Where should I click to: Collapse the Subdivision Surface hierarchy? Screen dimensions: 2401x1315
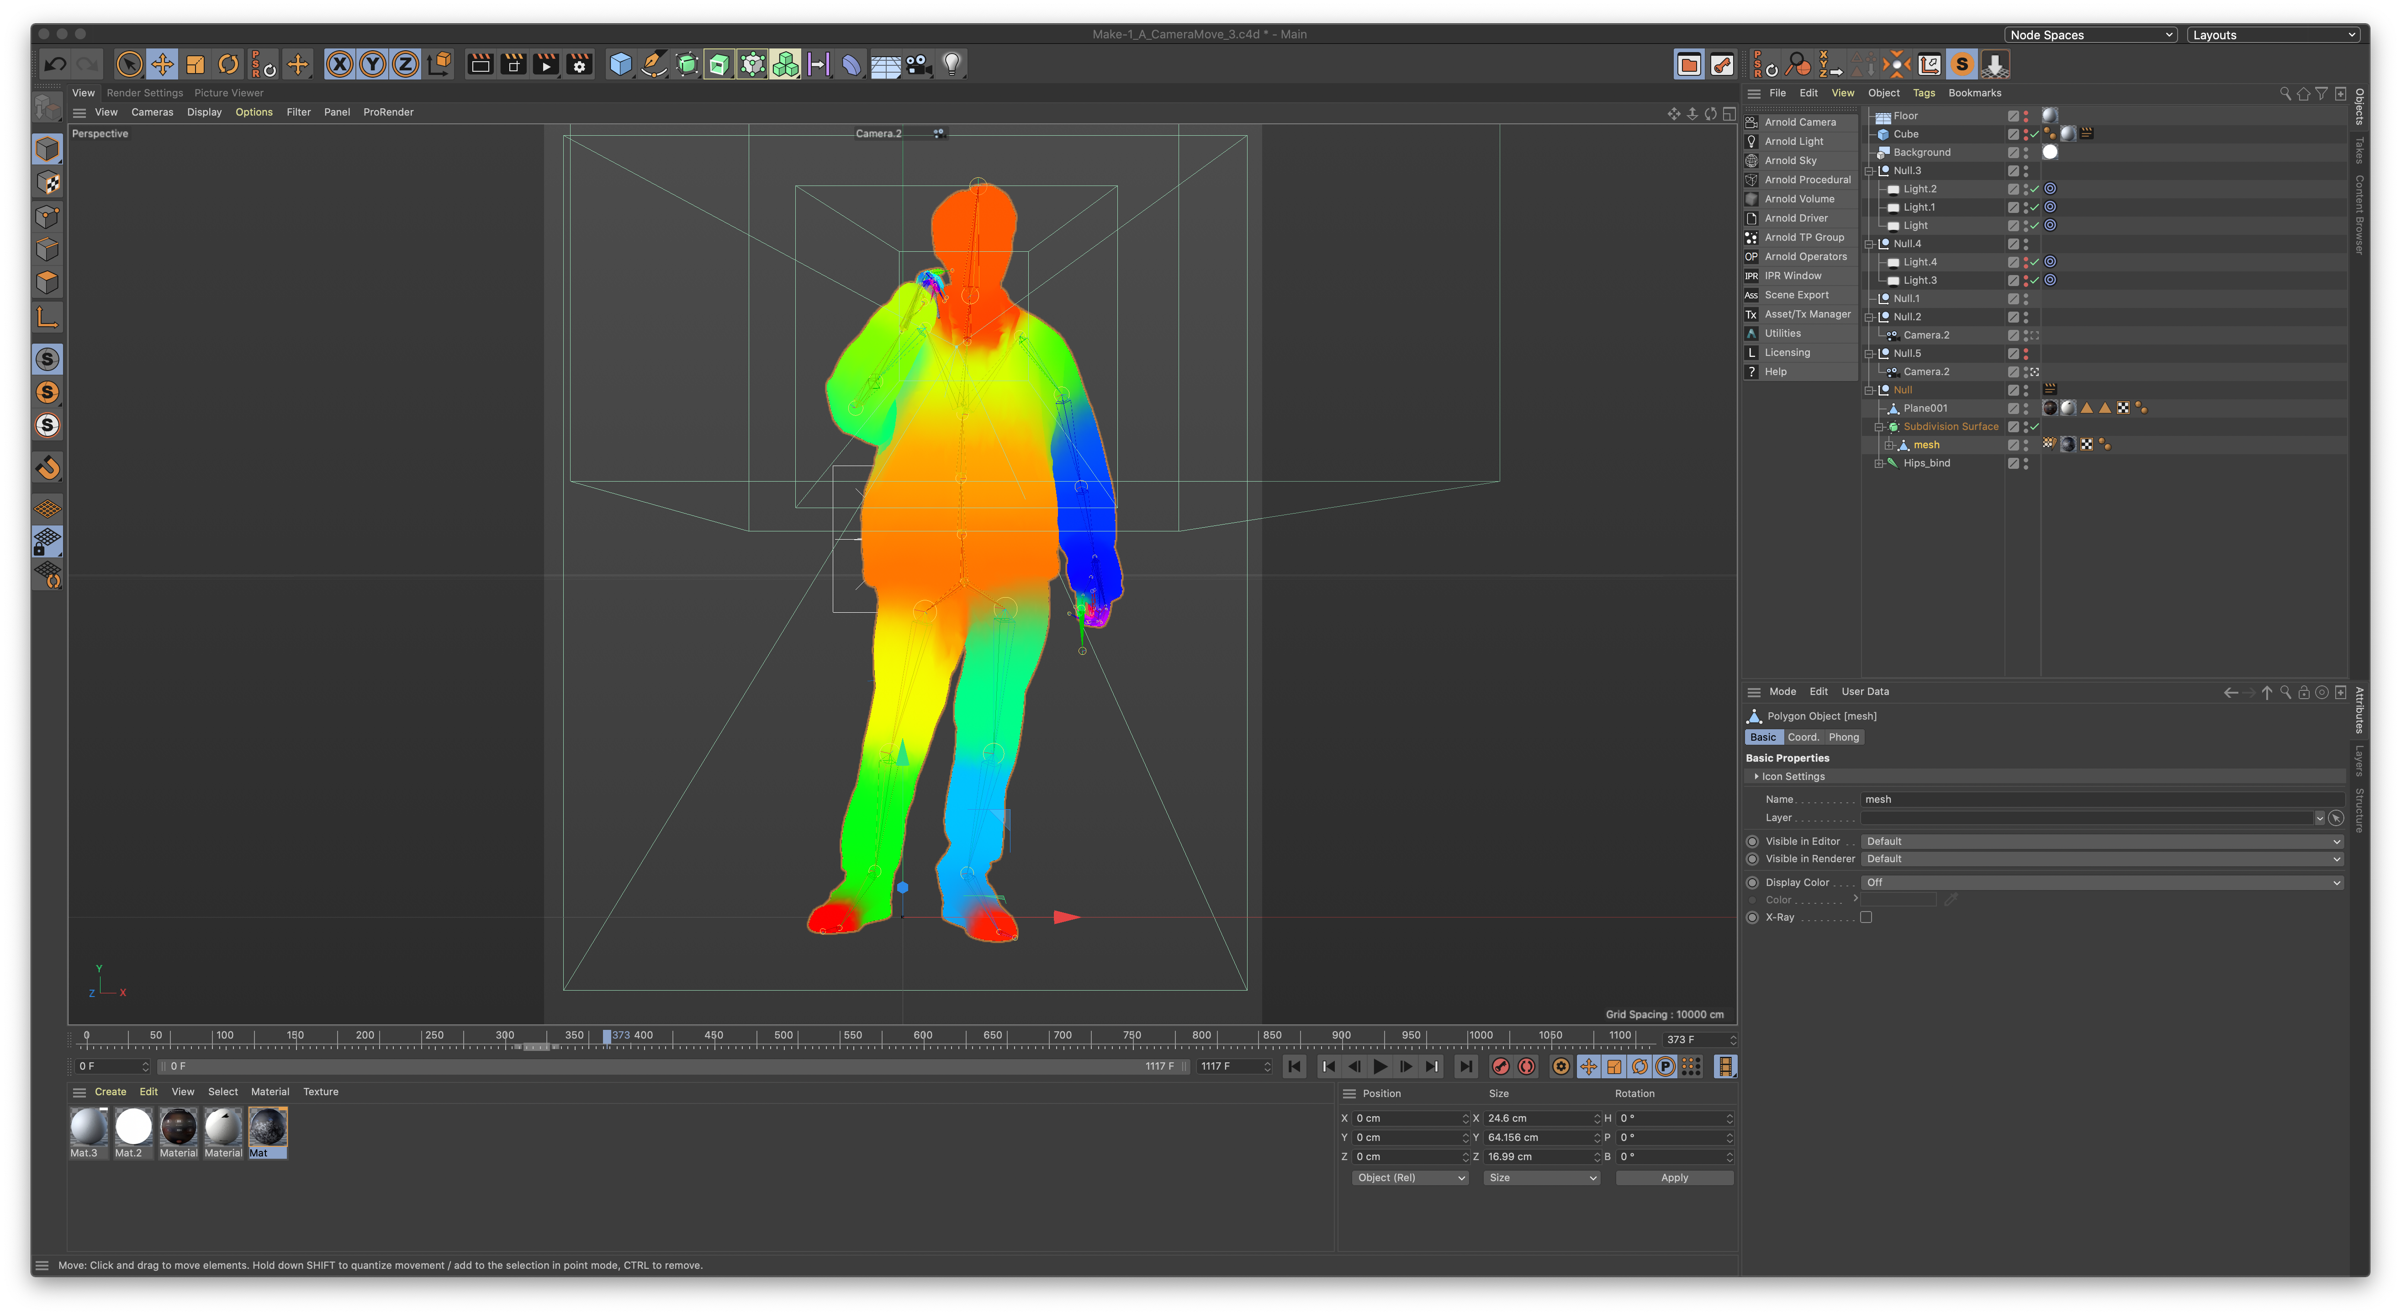point(1879,427)
